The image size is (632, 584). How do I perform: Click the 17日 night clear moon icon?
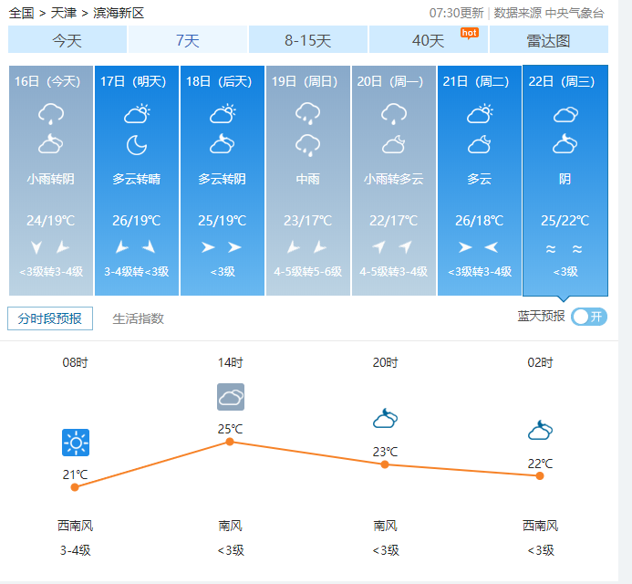(137, 145)
